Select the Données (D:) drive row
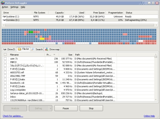 80,20
